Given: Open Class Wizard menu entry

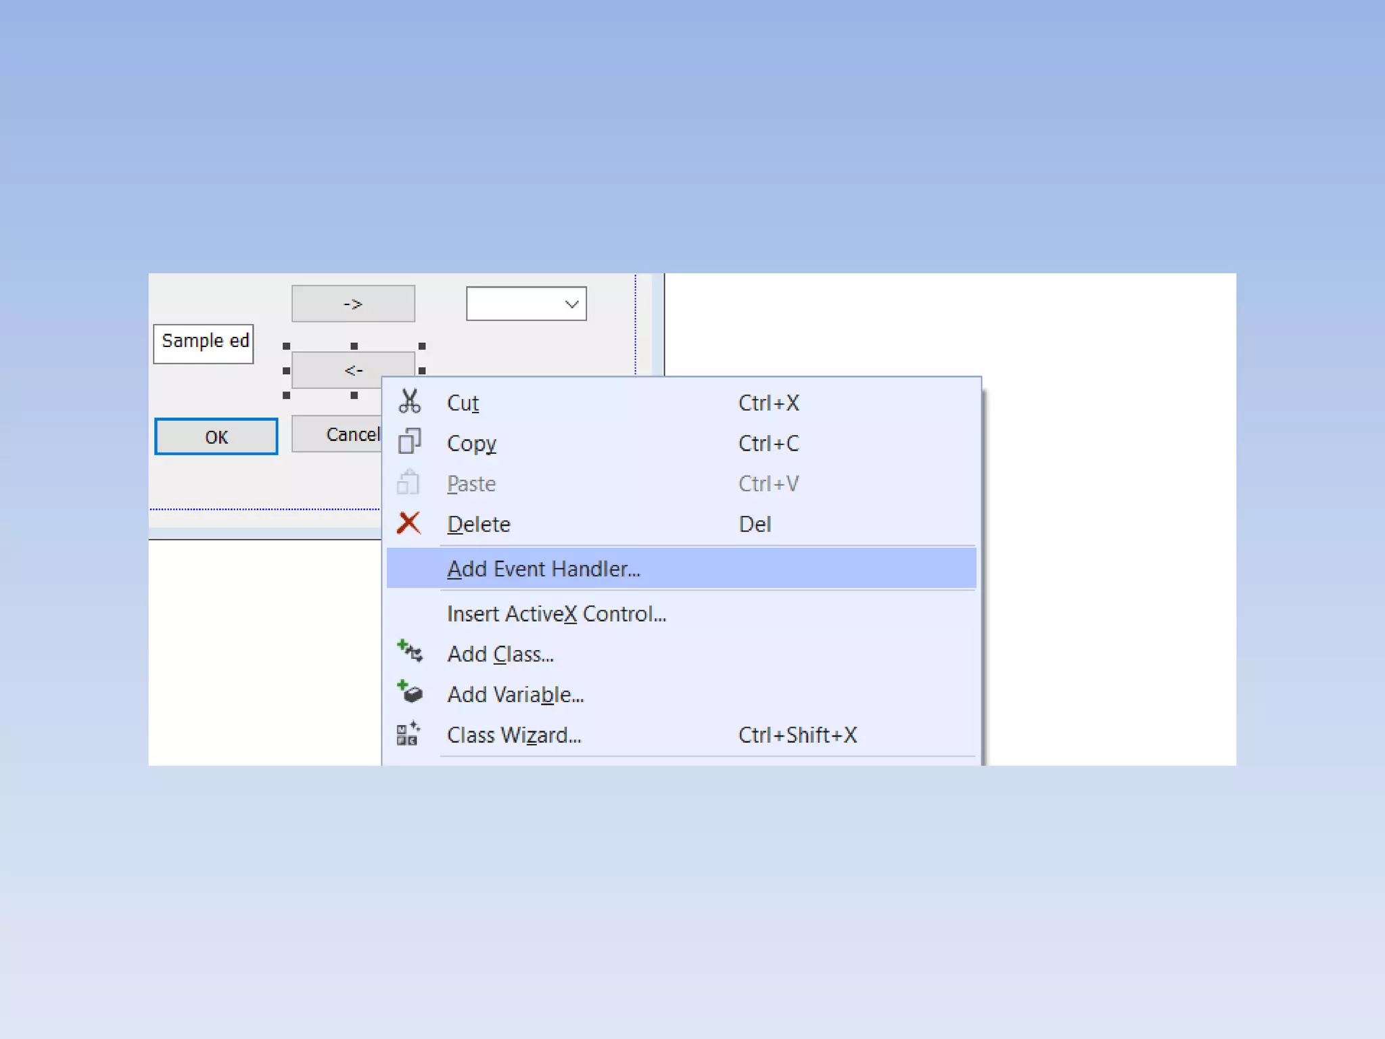Looking at the screenshot, I should pos(513,735).
